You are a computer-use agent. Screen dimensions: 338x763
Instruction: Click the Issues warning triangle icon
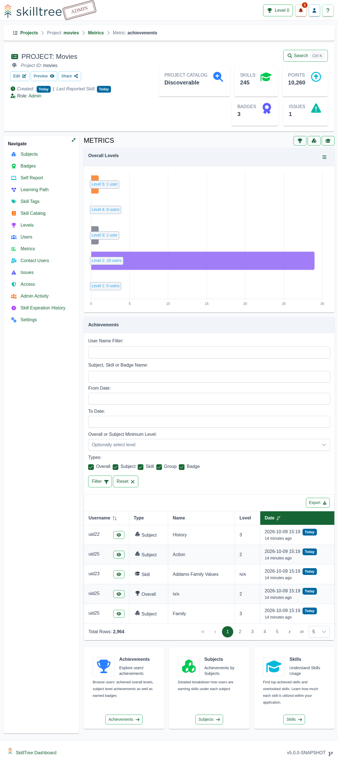(316, 108)
